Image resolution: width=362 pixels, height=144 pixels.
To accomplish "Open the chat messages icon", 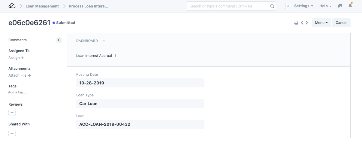I will tap(340, 6).
